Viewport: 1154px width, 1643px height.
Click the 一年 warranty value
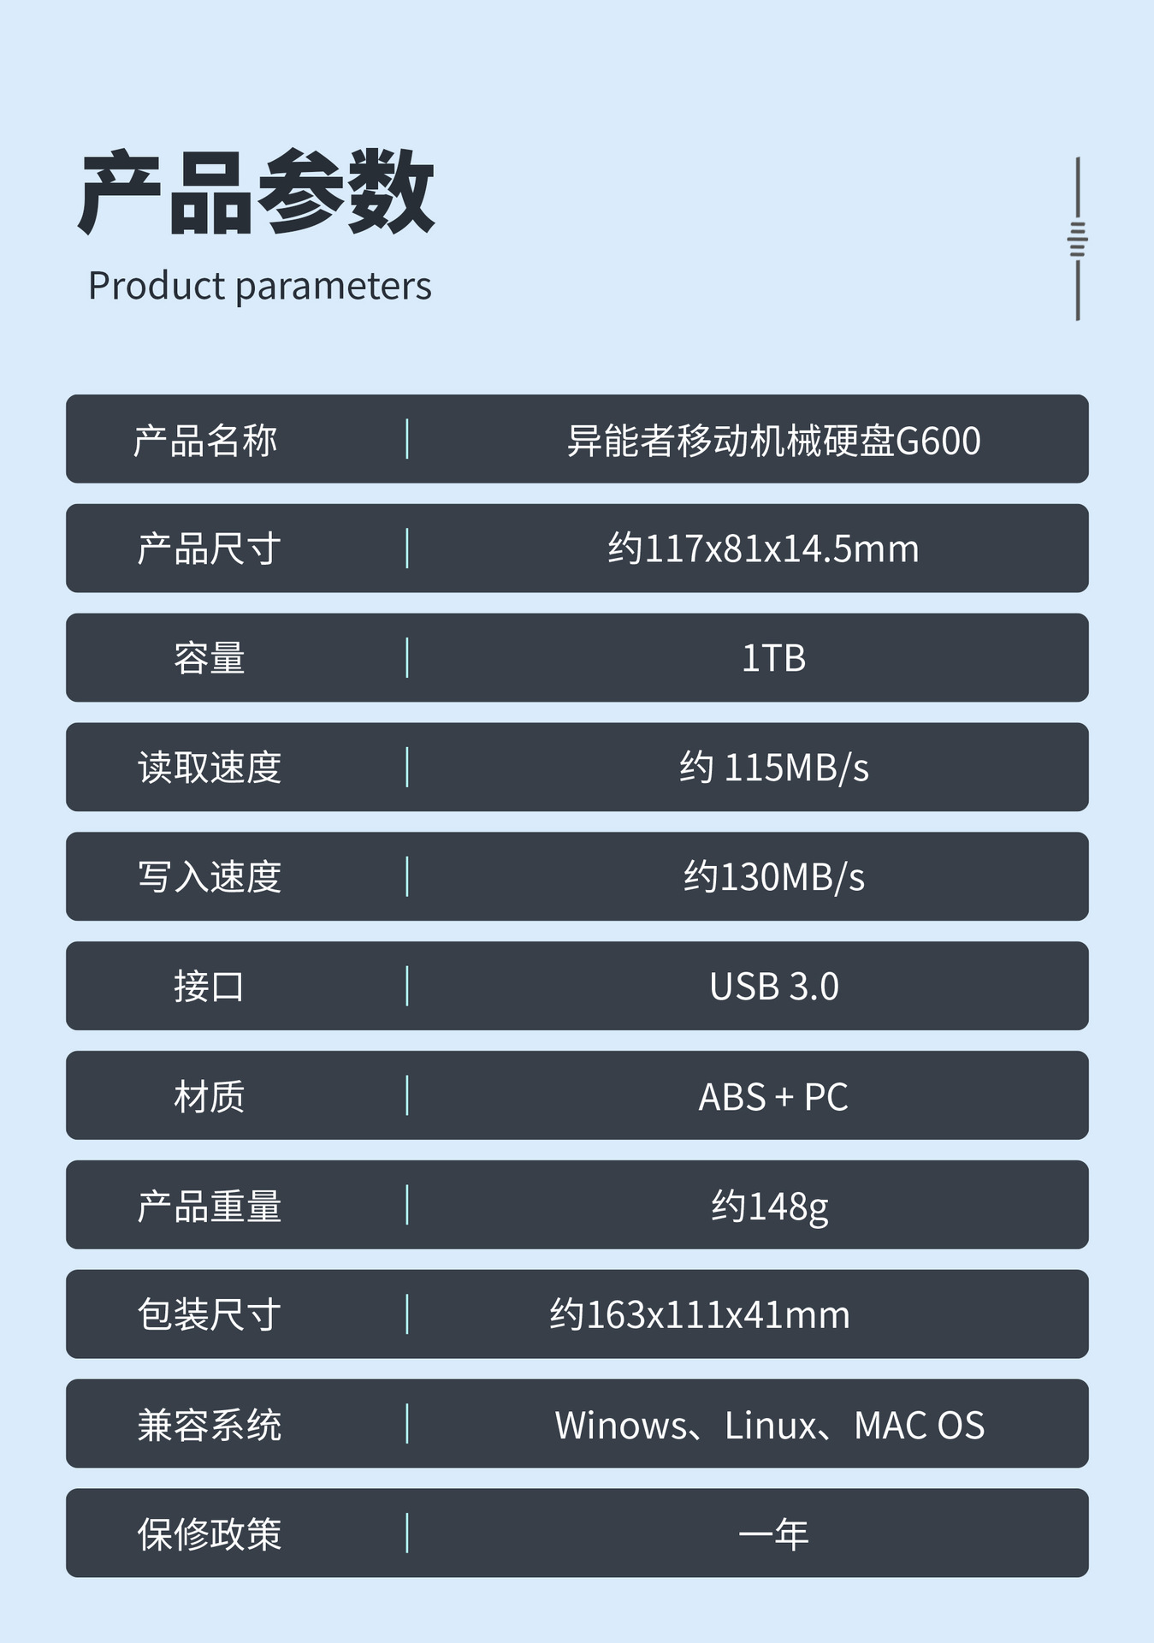[x=773, y=1534]
